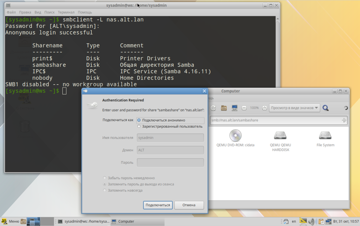Open the Поиск menu in terminal
The height and width of the screenshot is (226, 360).
49,12
